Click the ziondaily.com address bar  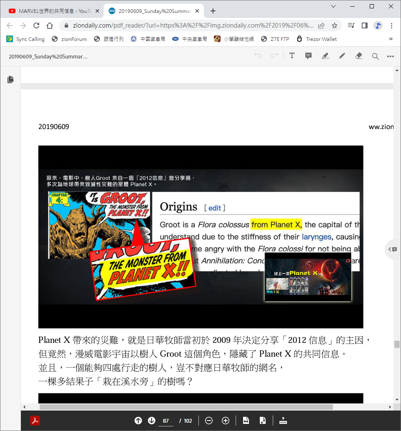pos(193,25)
